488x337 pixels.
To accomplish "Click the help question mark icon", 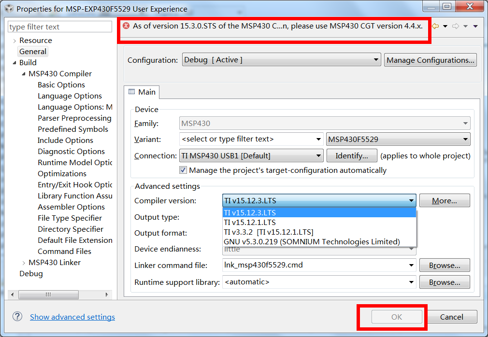I will pyautogui.click(x=17, y=317).
